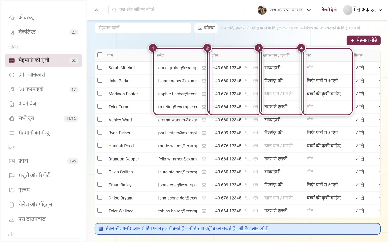Toggle the select-all checkbox in table header
Image resolution: width=388 pixels, height=242 pixels.
point(100,55)
